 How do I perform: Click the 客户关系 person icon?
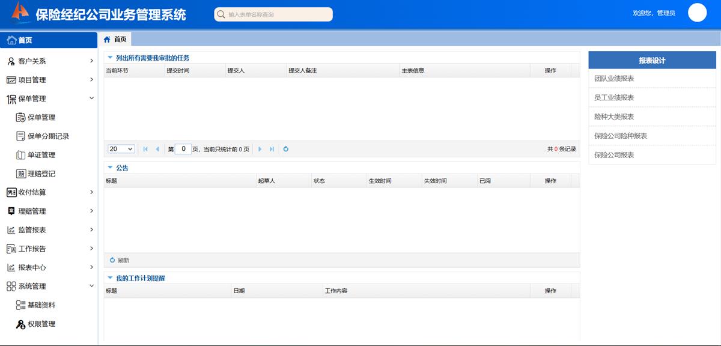11,61
